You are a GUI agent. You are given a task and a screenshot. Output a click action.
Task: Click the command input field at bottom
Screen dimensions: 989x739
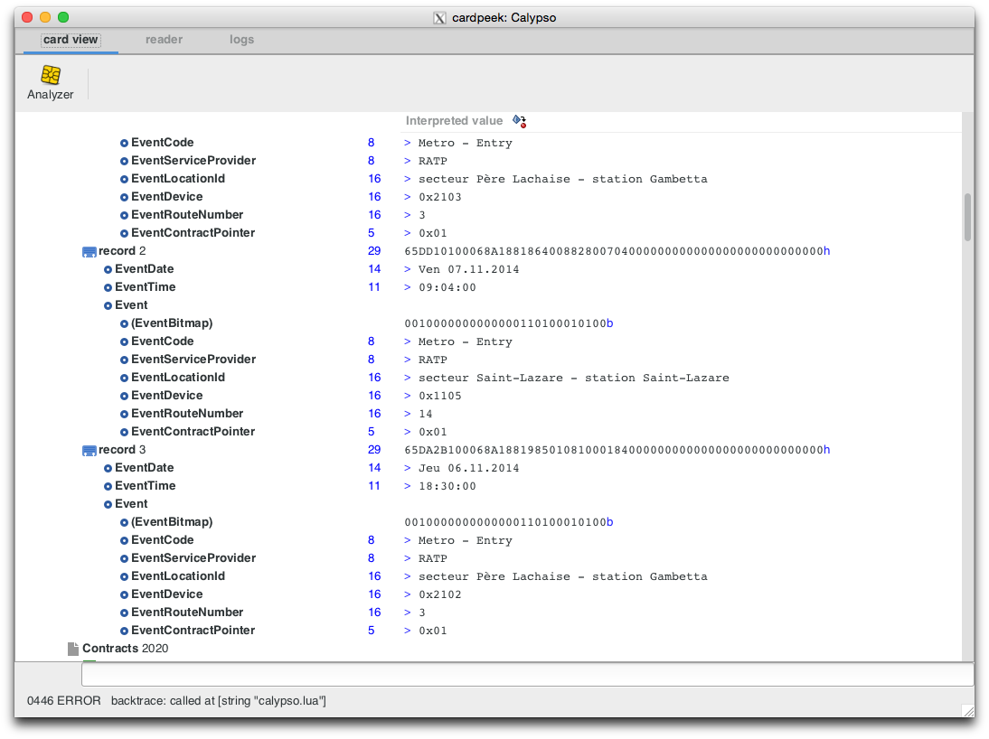(527, 675)
